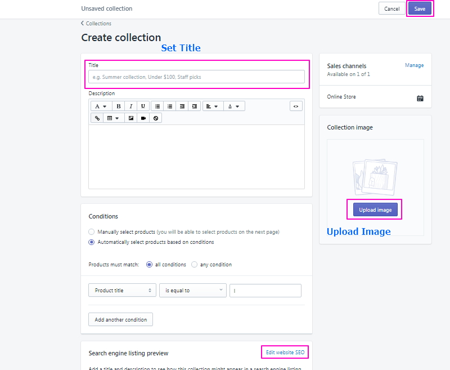450x370 pixels.
Task: Click the collection Title input field
Action: [x=196, y=77]
